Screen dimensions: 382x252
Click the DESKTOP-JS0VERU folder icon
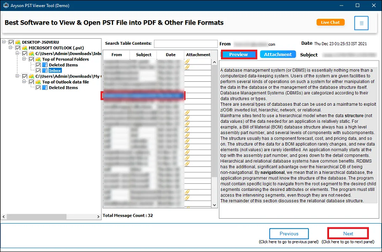[18, 42]
